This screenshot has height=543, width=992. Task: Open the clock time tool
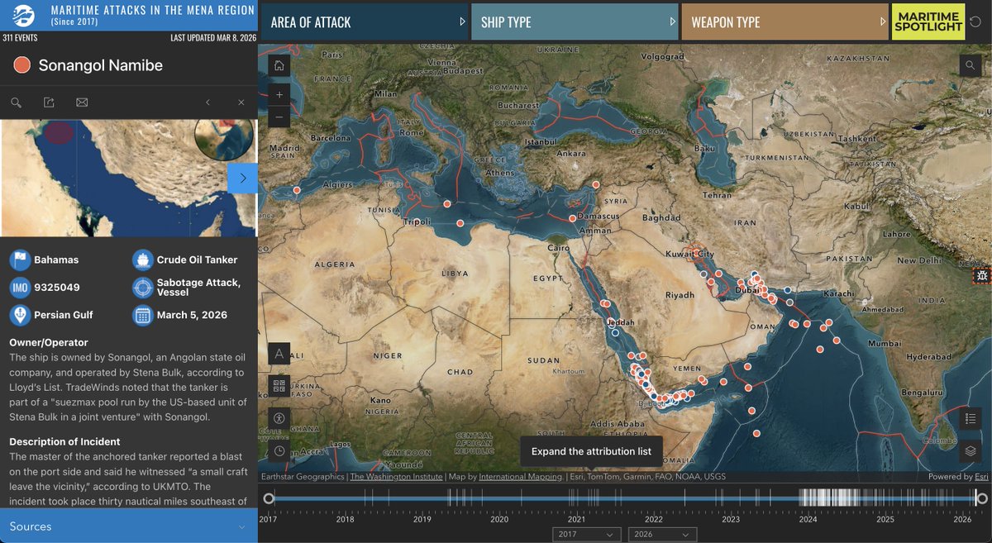[x=279, y=450]
